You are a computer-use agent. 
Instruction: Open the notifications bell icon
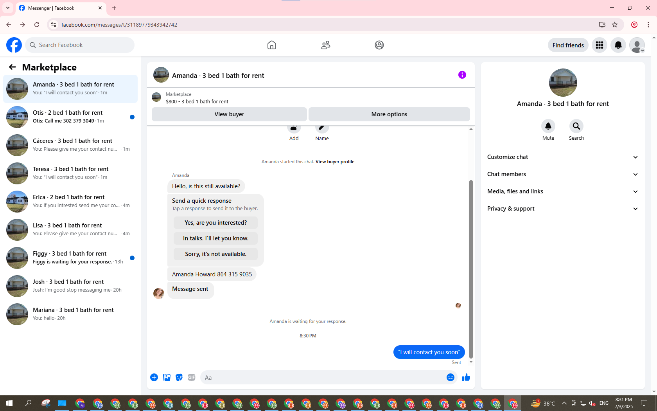[x=618, y=45]
